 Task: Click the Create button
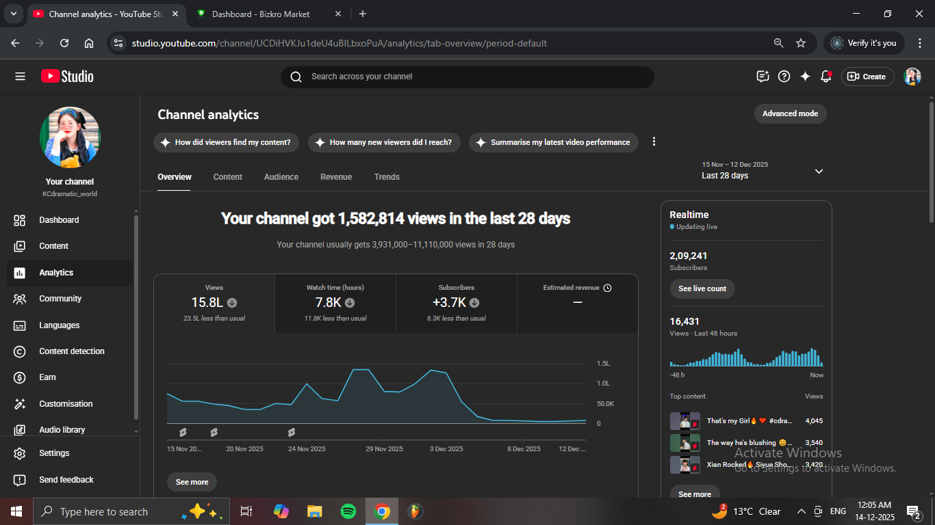click(x=867, y=77)
